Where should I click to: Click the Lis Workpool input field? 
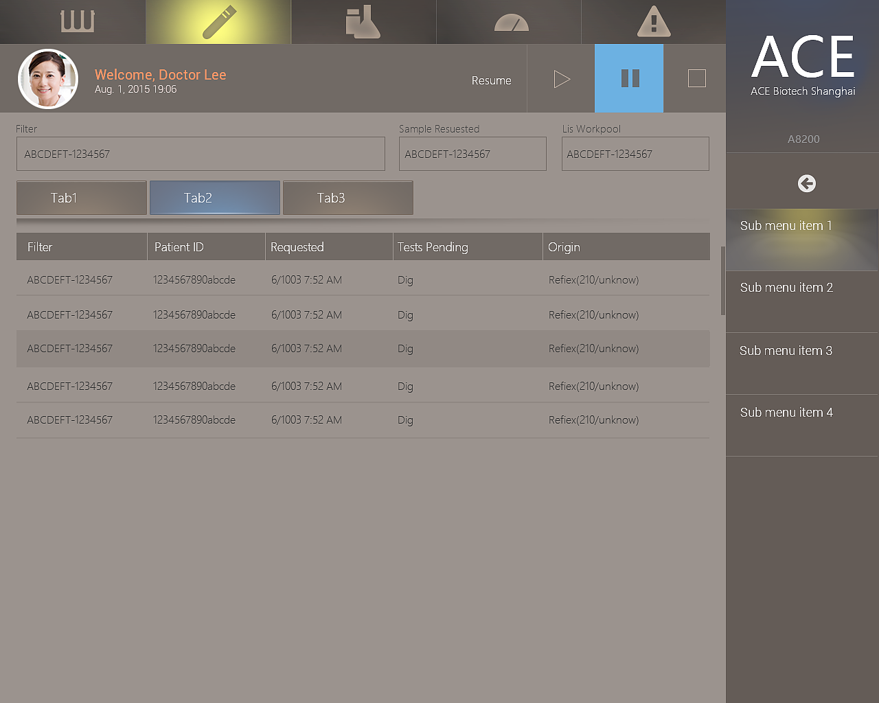(x=635, y=154)
